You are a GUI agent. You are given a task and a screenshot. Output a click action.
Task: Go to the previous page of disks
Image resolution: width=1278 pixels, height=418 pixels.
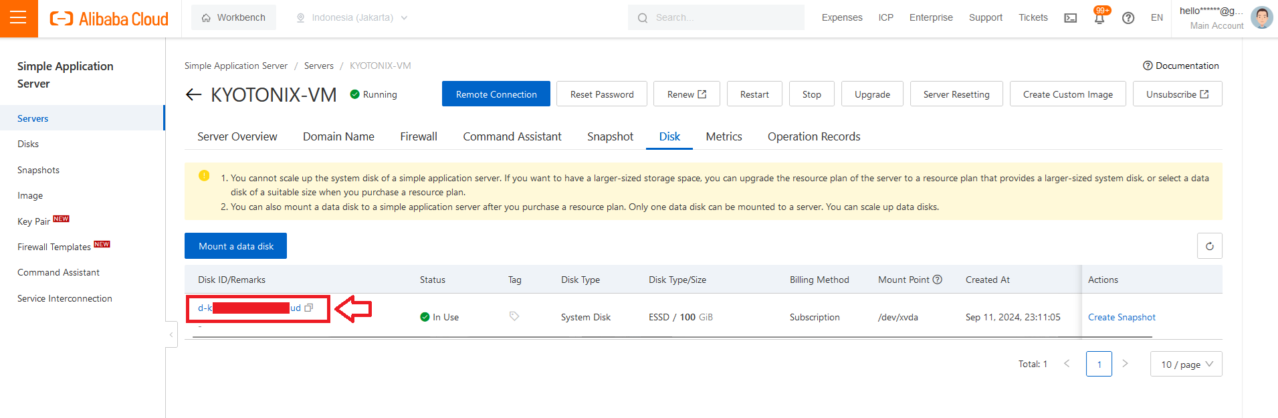point(1067,364)
